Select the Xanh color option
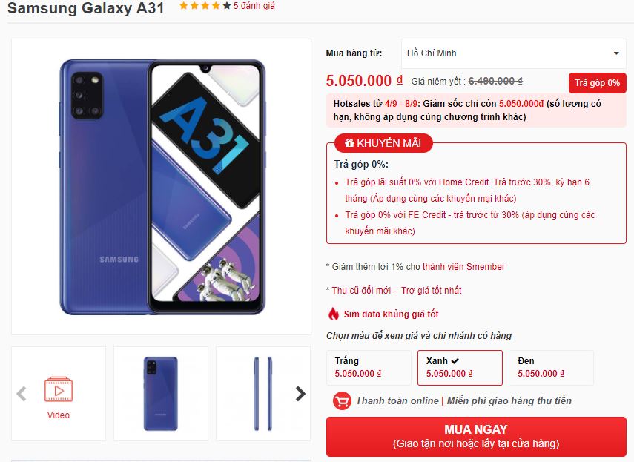Image resolution: width=634 pixels, height=462 pixels. coord(460,367)
